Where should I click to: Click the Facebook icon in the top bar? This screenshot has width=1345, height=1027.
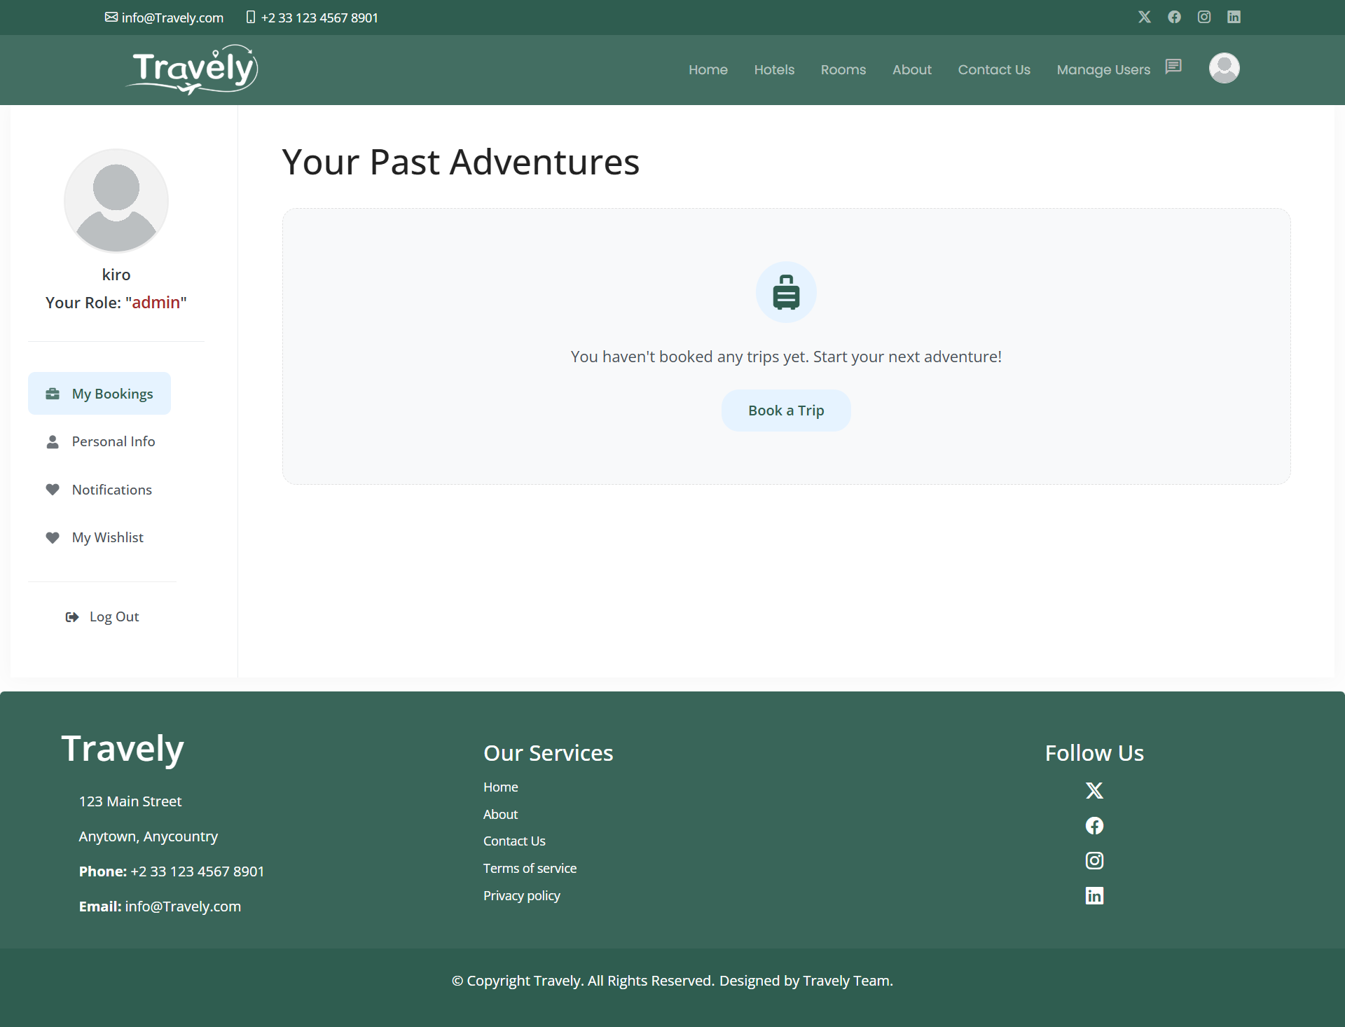[x=1174, y=17]
